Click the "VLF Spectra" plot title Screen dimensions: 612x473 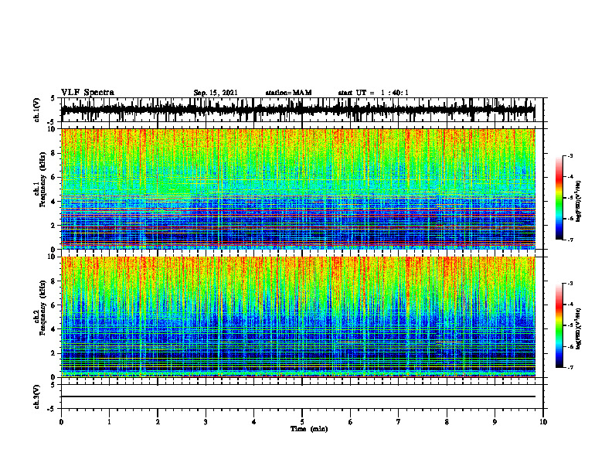87,93
